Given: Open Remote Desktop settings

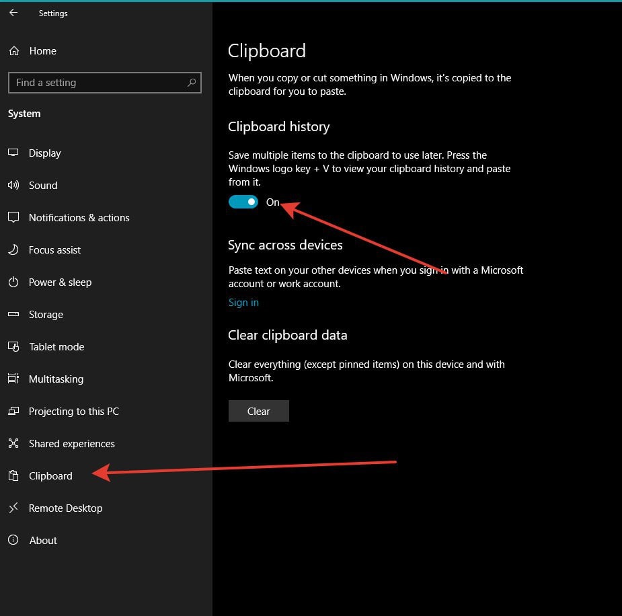Looking at the screenshot, I should [65, 508].
